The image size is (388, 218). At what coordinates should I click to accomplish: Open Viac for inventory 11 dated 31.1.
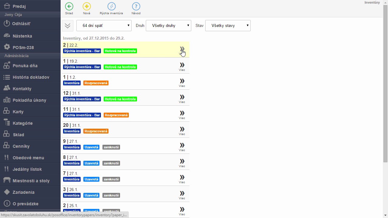(182, 115)
